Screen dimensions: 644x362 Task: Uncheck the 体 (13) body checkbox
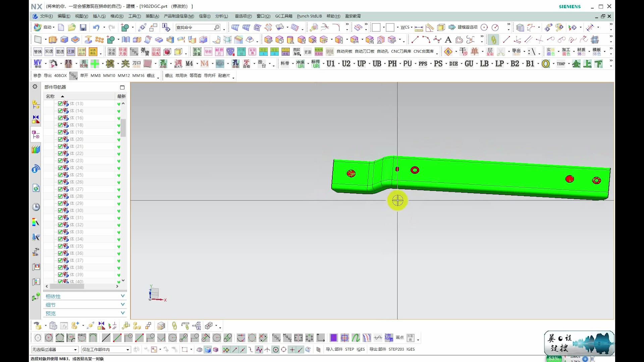coord(60,104)
